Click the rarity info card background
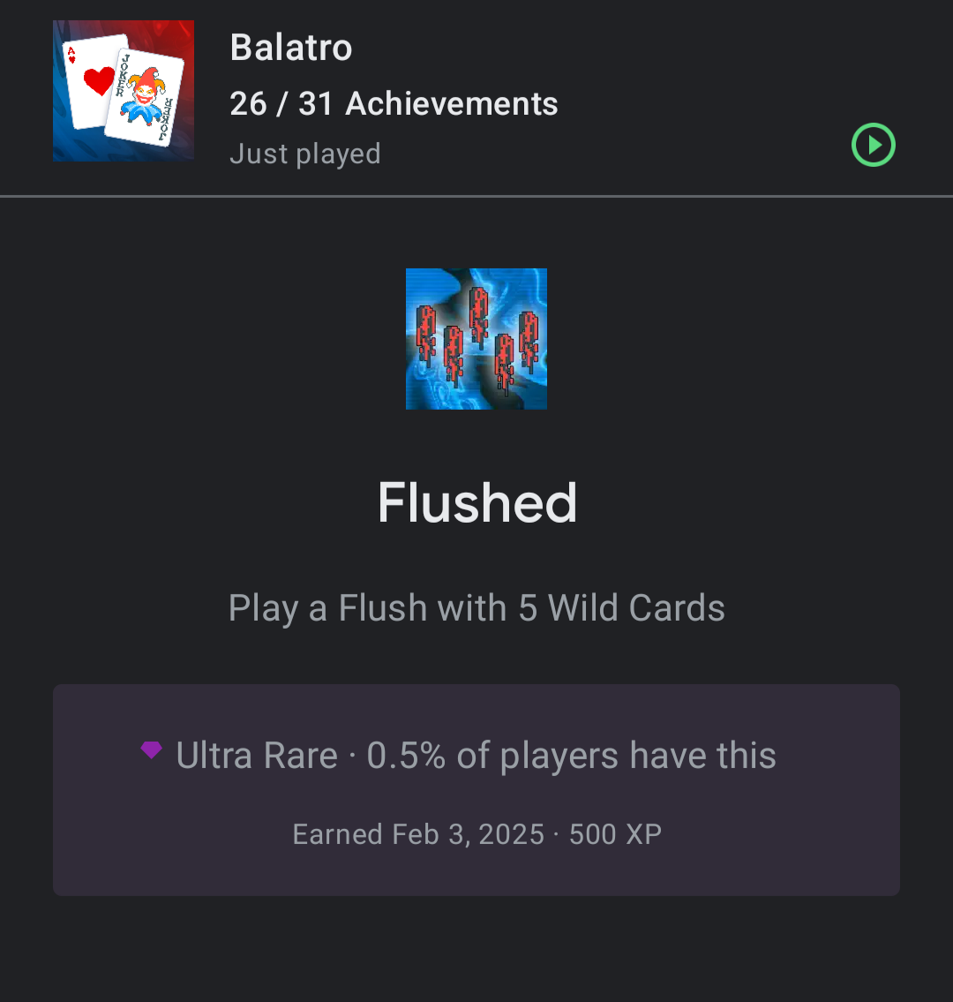 tap(476, 790)
